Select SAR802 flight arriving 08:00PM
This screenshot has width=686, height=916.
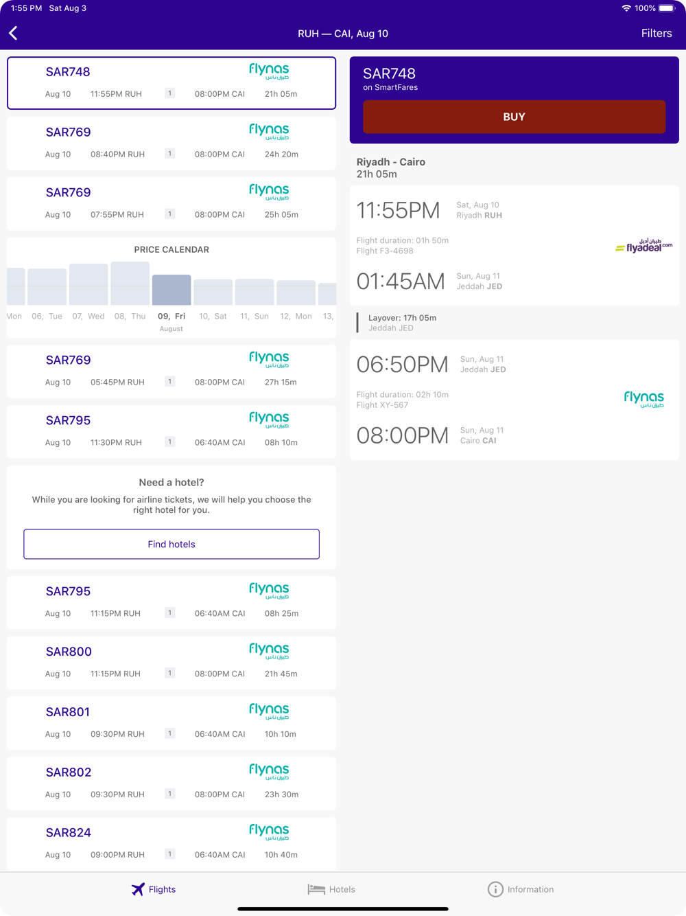click(x=171, y=783)
